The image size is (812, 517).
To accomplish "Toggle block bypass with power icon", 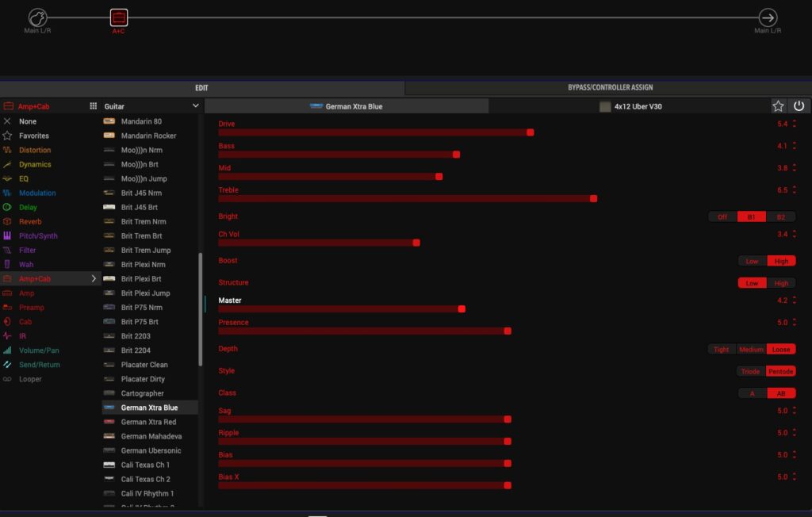I will pyautogui.click(x=799, y=106).
